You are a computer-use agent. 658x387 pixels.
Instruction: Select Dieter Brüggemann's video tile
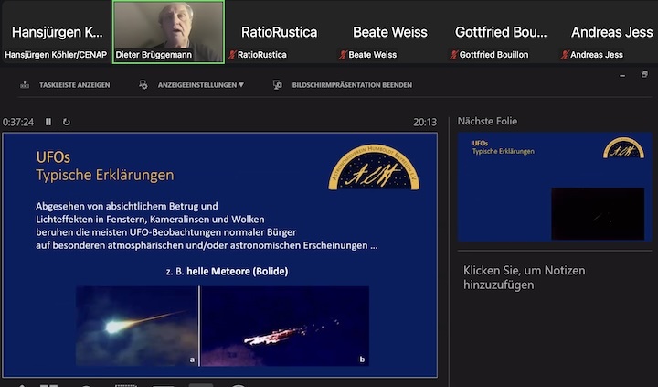pos(167,31)
